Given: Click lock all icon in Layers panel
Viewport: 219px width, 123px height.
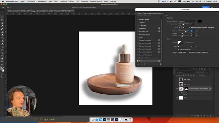Looking at the screenshot, I should (x=194, y=75).
